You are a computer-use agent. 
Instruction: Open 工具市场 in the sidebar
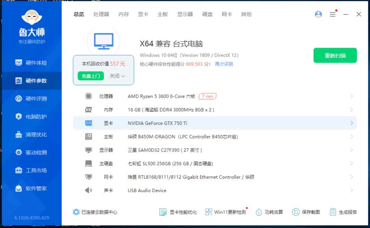pos(32,170)
